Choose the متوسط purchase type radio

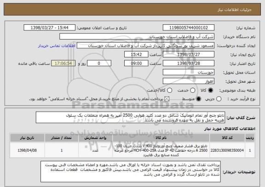(x=198, y=99)
